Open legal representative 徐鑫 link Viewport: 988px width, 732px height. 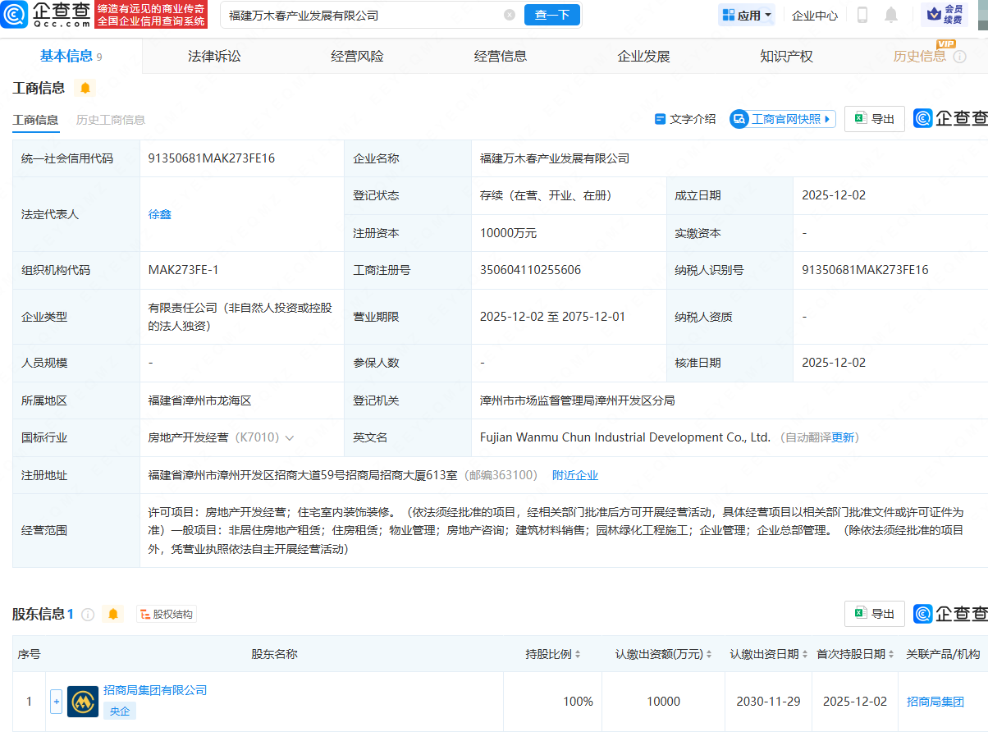160,214
